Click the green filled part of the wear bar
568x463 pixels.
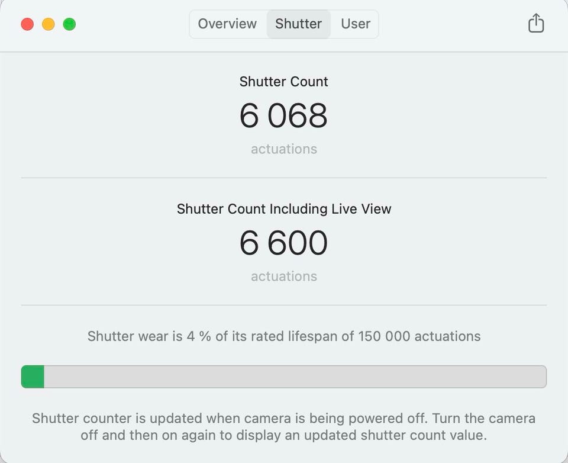(33, 377)
